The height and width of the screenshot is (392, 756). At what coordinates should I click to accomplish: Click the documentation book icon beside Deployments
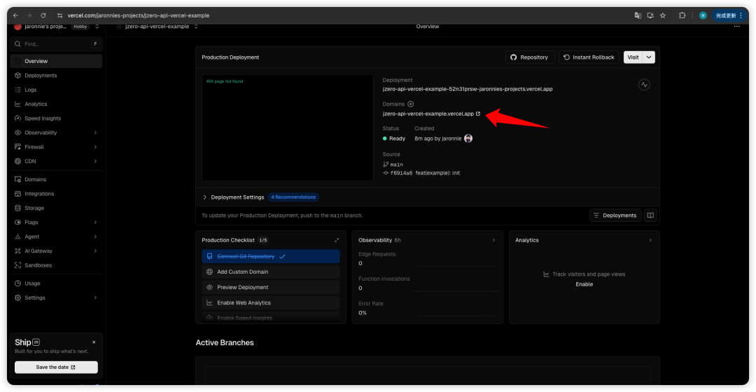(650, 216)
